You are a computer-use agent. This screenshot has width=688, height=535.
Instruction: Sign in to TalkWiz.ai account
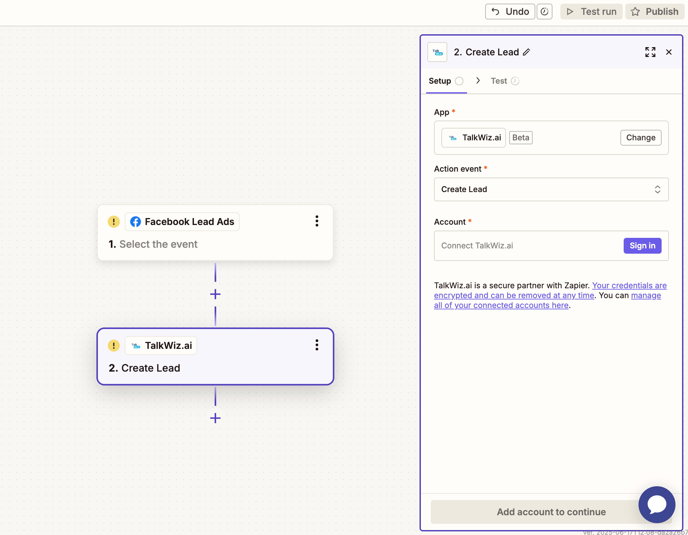642,246
